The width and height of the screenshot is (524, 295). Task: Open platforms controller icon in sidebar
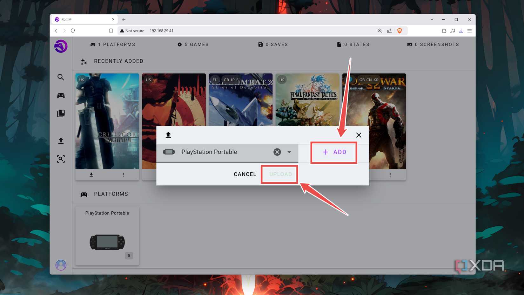[x=61, y=96]
